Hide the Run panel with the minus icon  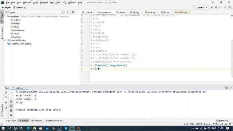[x=231, y=88]
